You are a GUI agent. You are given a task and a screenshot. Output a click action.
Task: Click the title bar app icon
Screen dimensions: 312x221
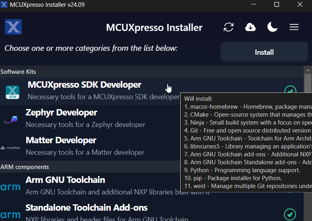pos(4,4)
